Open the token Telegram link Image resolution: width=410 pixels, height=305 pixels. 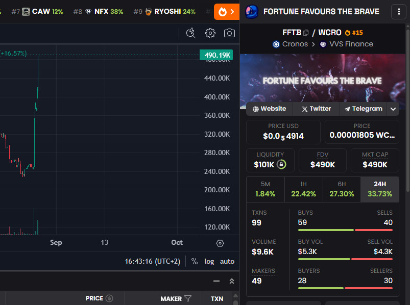[364, 109]
